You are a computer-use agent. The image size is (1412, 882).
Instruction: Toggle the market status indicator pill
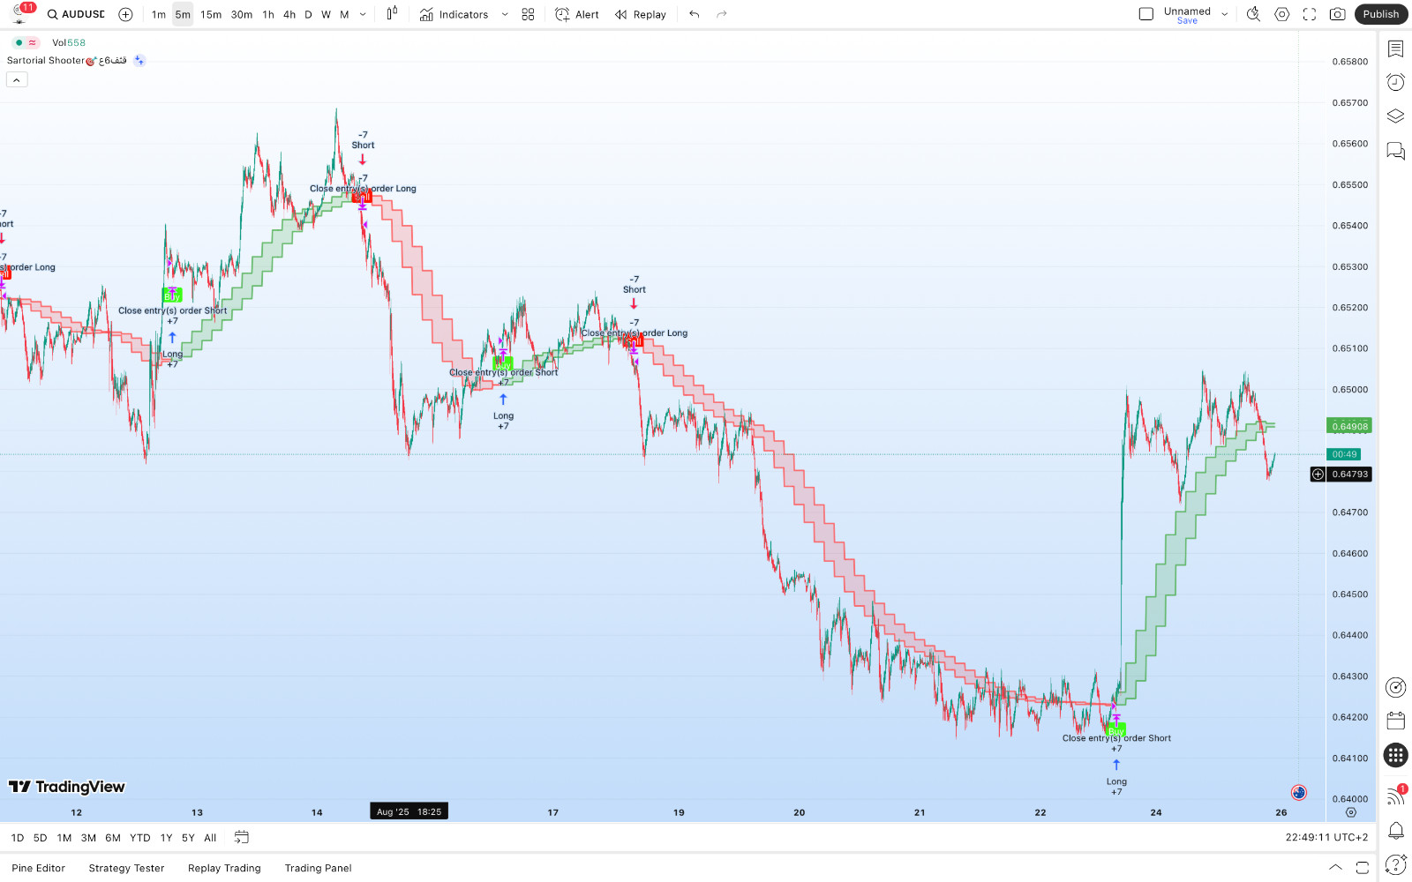click(x=26, y=42)
